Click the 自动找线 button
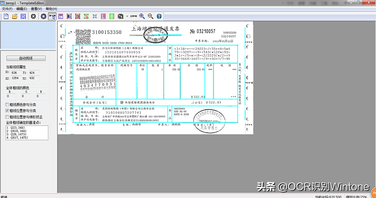The height and width of the screenshot is (198, 376). [26, 58]
